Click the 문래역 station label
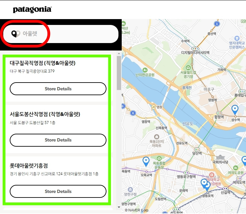 184,190
